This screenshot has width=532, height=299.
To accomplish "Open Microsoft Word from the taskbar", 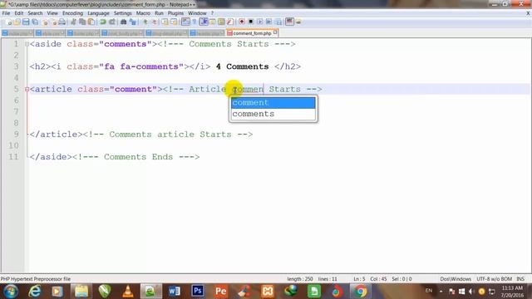I will pos(174,292).
